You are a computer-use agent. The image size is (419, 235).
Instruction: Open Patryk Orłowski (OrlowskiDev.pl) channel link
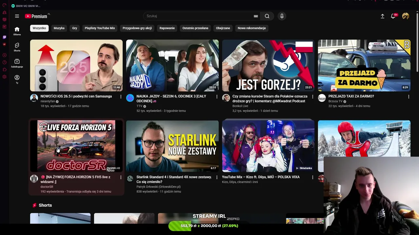point(158,187)
